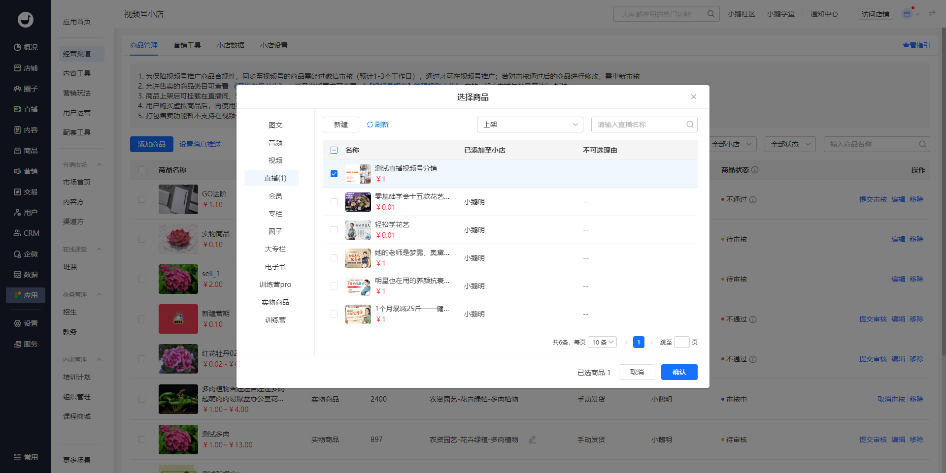The image size is (946, 473).
Task: Open the 营销 marketing sidebar icon
Action: (x=17, y=171)
